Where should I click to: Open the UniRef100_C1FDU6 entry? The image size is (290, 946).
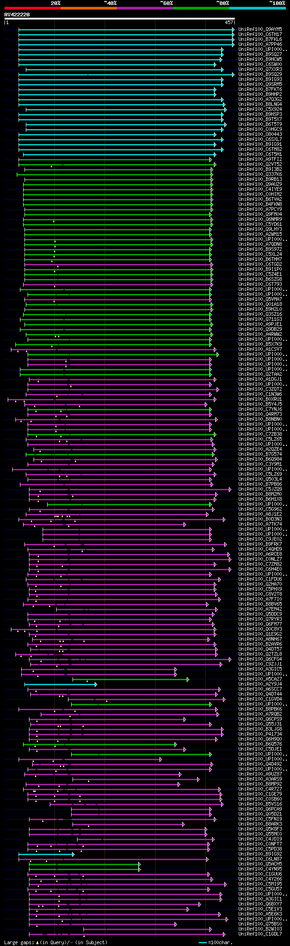(x=260, y=579)
